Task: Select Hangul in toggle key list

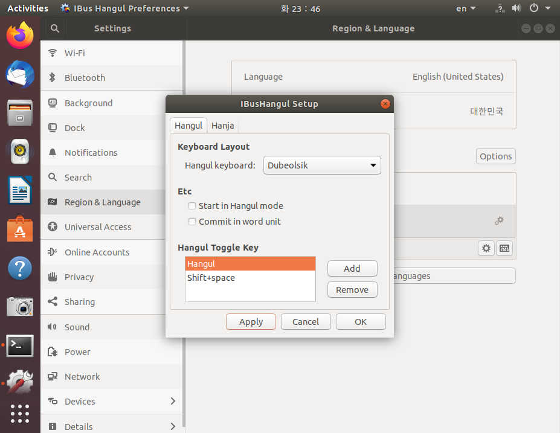Action: pyautogui.click(x=250, y=264)
